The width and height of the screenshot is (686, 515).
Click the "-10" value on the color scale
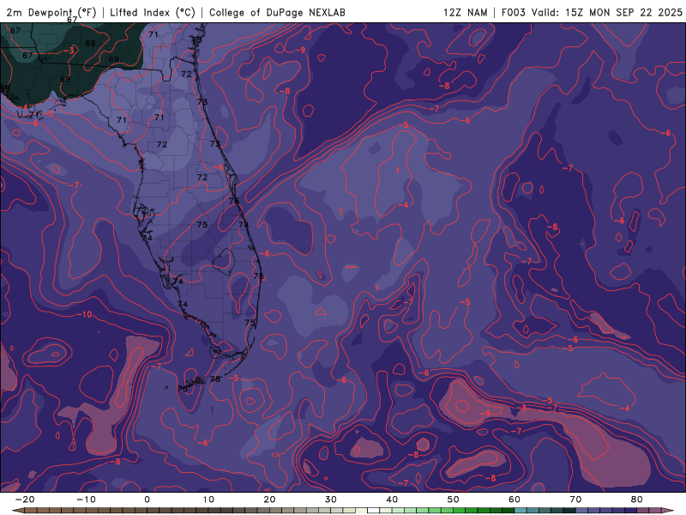click(x=86, y=500)
